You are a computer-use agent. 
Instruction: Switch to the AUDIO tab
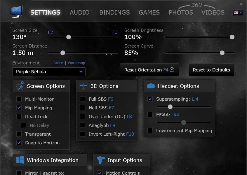[x=79, y=13]
